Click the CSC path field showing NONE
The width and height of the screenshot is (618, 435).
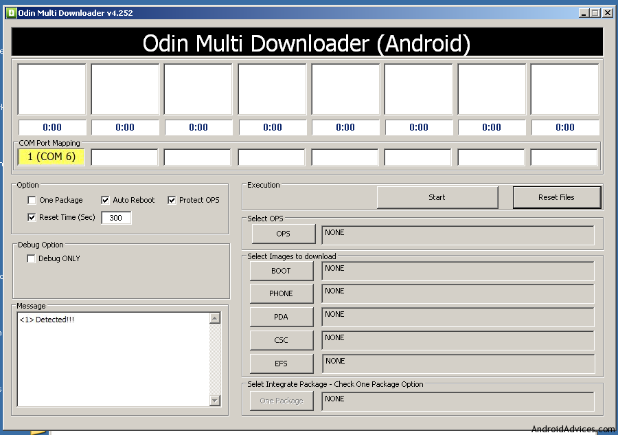(458, 340)
